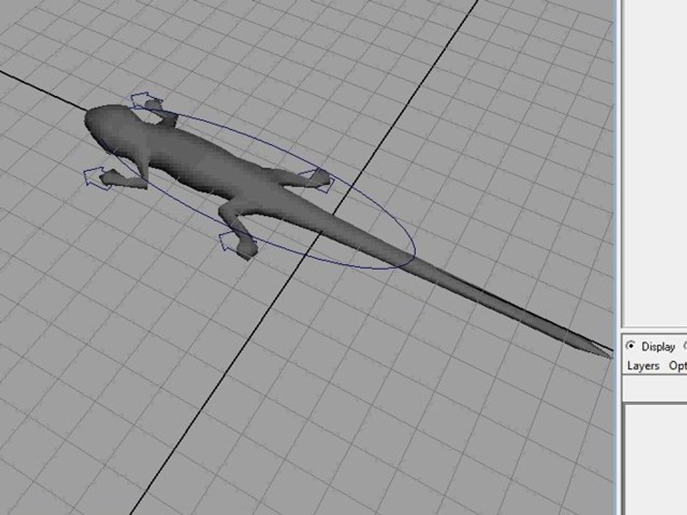Screen dimensions: 687x515
Task: Open the Layers menu
Action: point(643,366)
